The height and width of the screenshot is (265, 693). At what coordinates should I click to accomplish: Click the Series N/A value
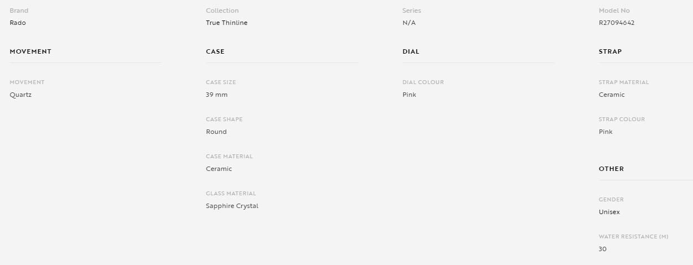click(409, 23)
